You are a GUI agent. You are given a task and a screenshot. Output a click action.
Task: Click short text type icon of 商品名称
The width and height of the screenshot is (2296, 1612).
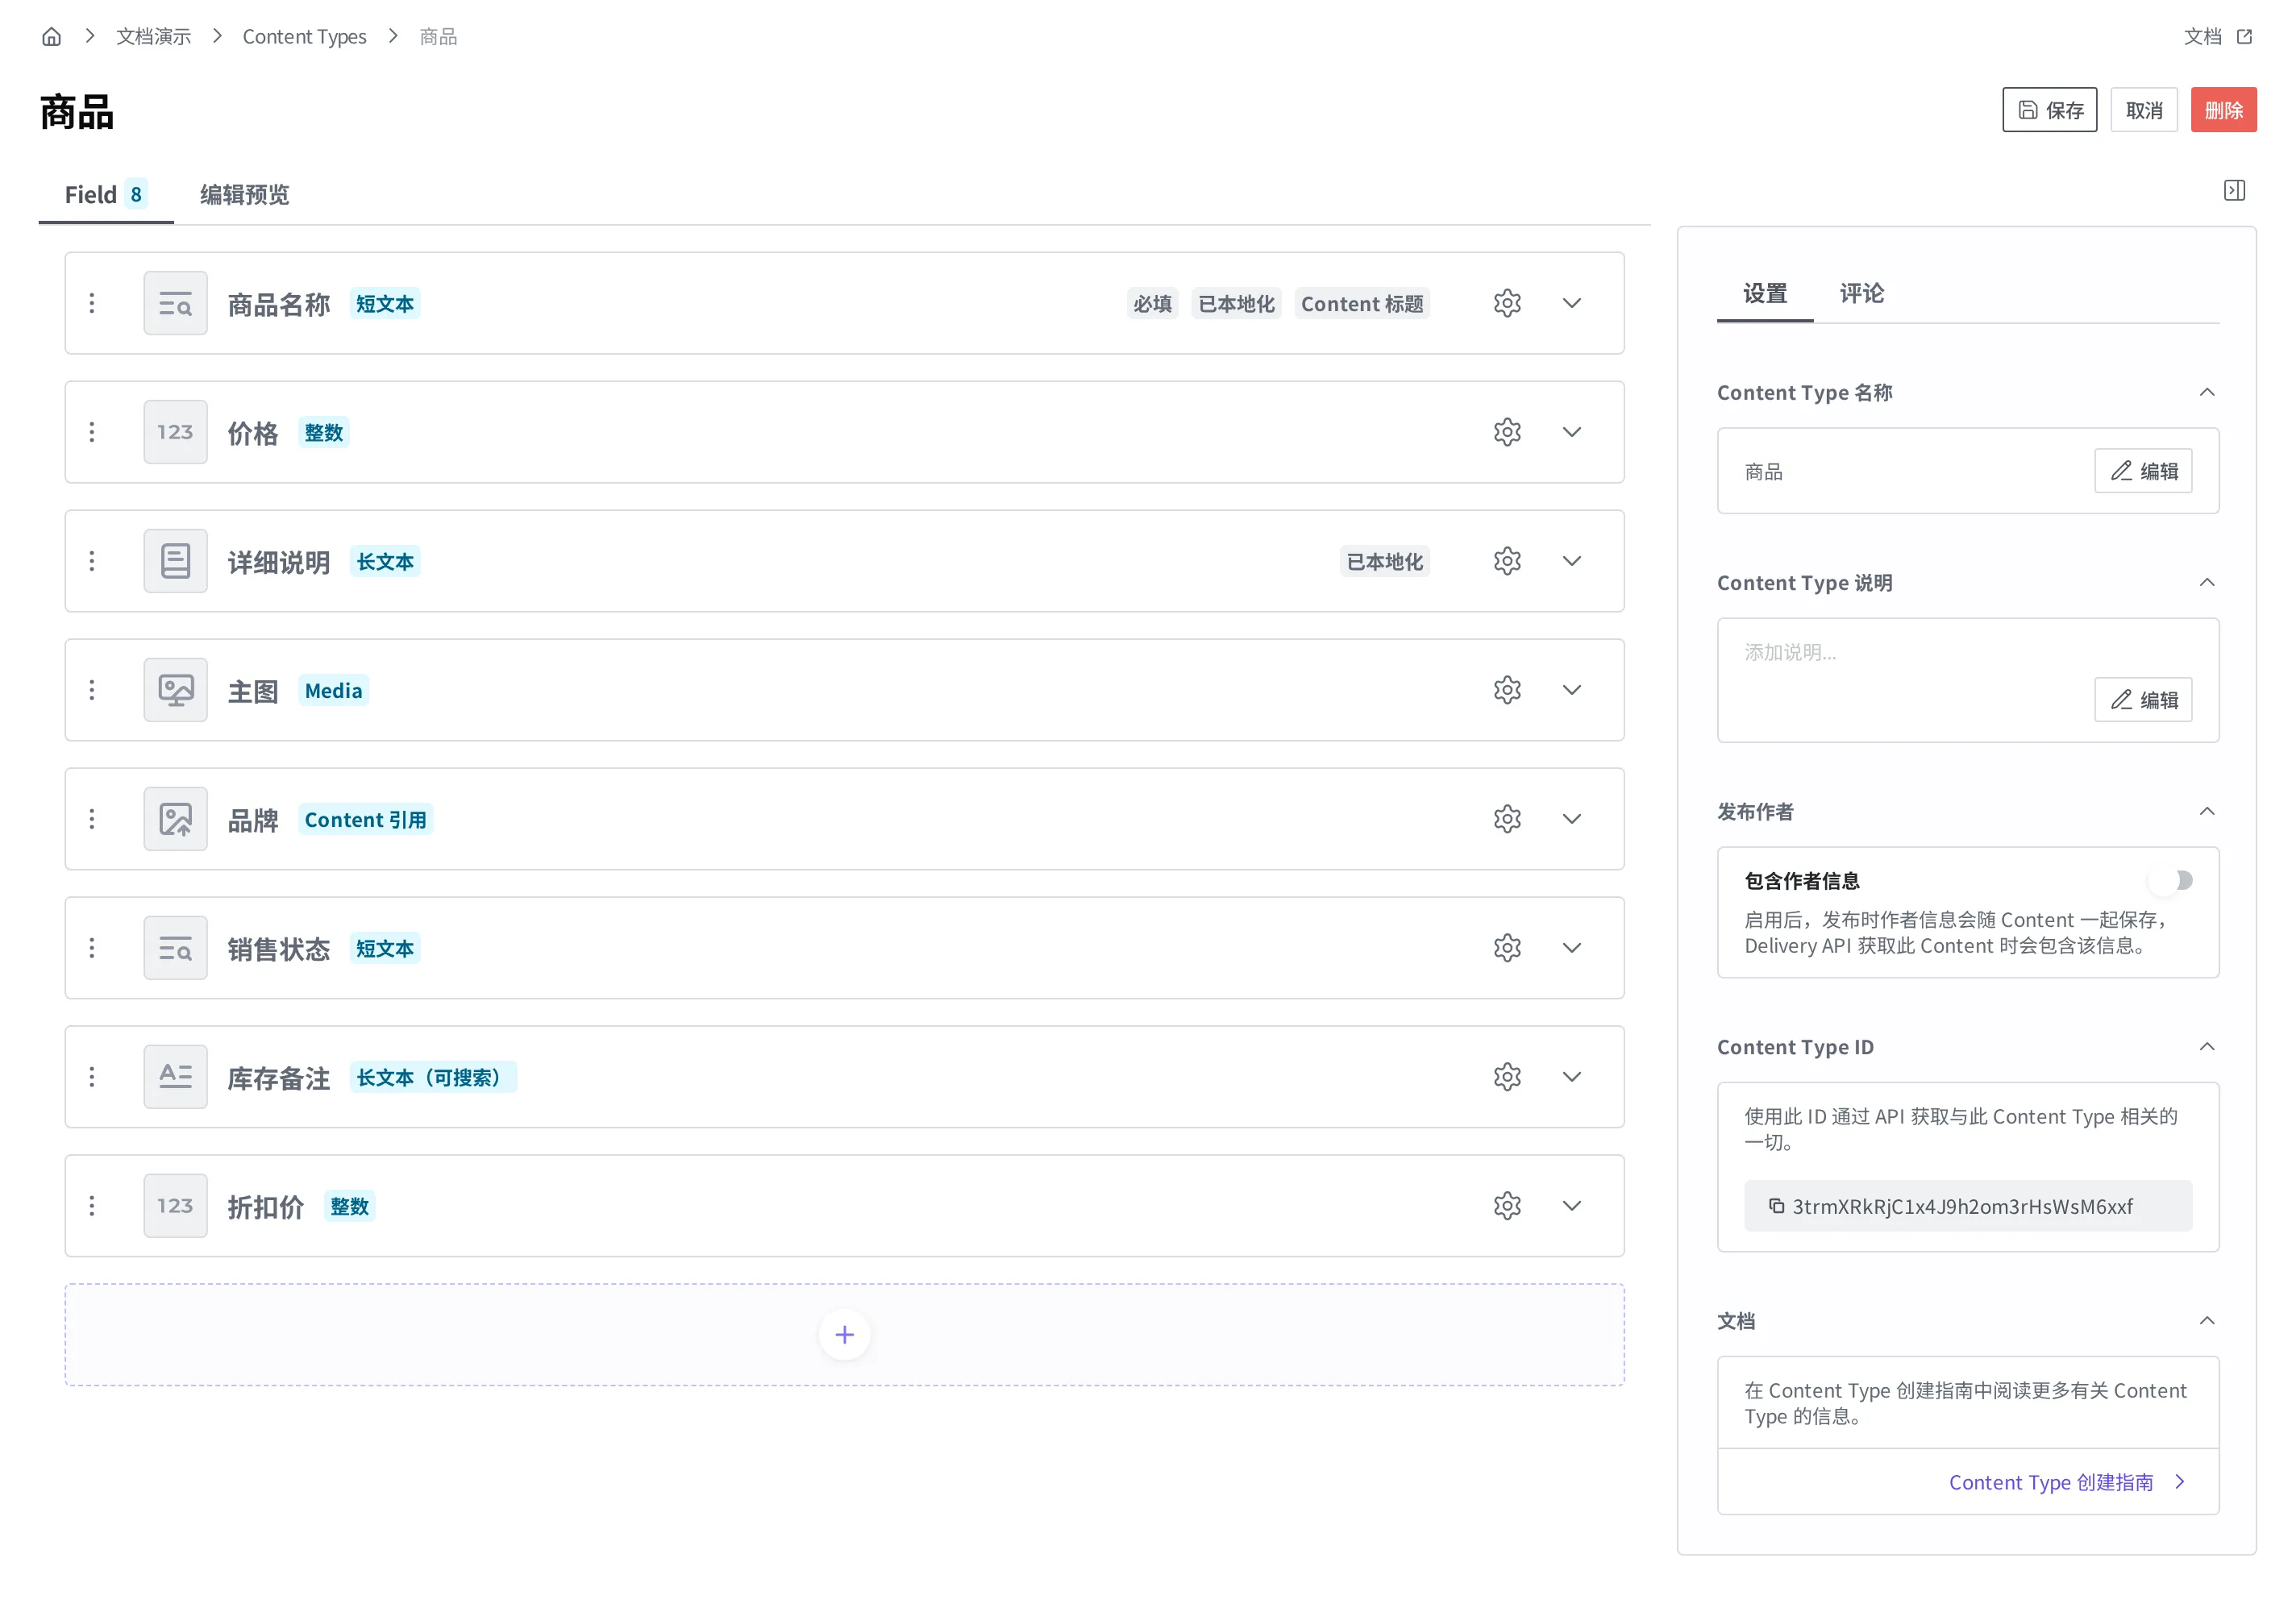[x=175, y=303]
